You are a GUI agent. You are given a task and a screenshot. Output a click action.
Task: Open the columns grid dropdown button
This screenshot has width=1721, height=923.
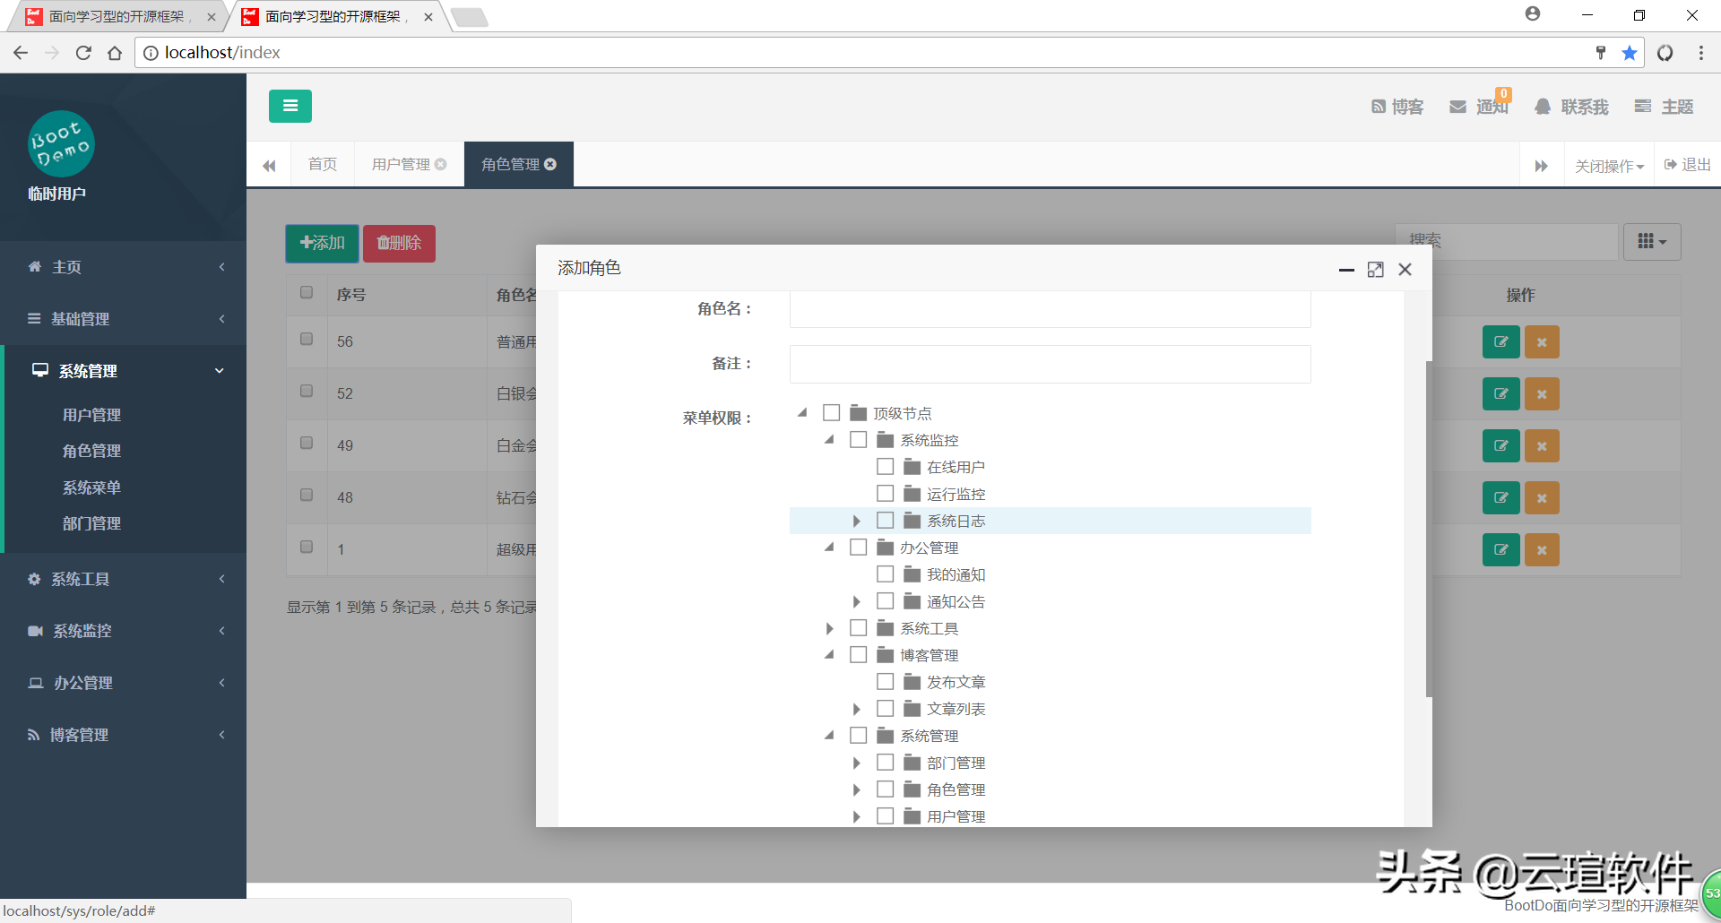tap(1652, 242)
